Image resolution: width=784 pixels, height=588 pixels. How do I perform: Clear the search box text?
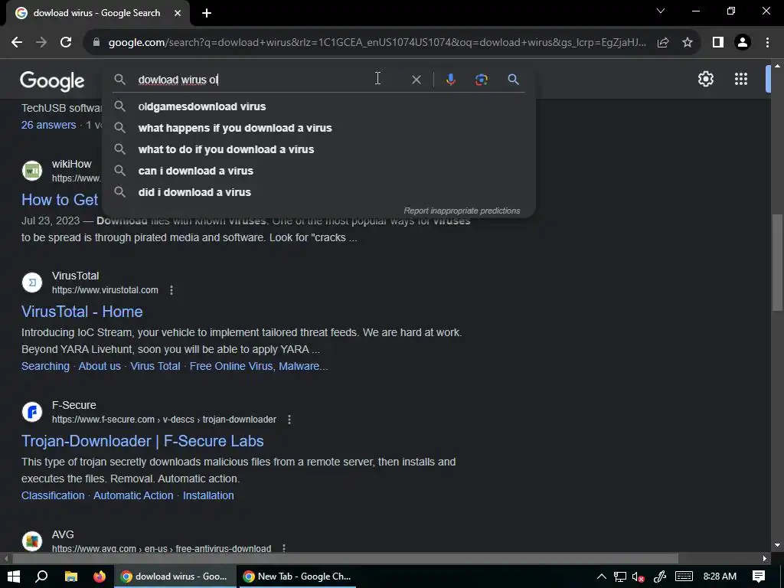[x=416, y=80]
